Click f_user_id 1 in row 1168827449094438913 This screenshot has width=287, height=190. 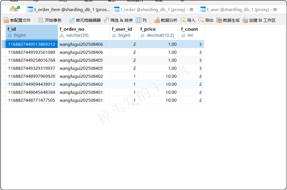point(124,84)
